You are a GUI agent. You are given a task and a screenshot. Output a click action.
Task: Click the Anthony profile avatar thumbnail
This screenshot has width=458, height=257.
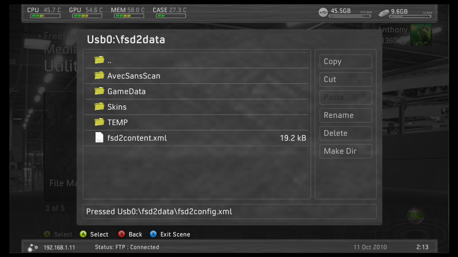coord(421,35)
